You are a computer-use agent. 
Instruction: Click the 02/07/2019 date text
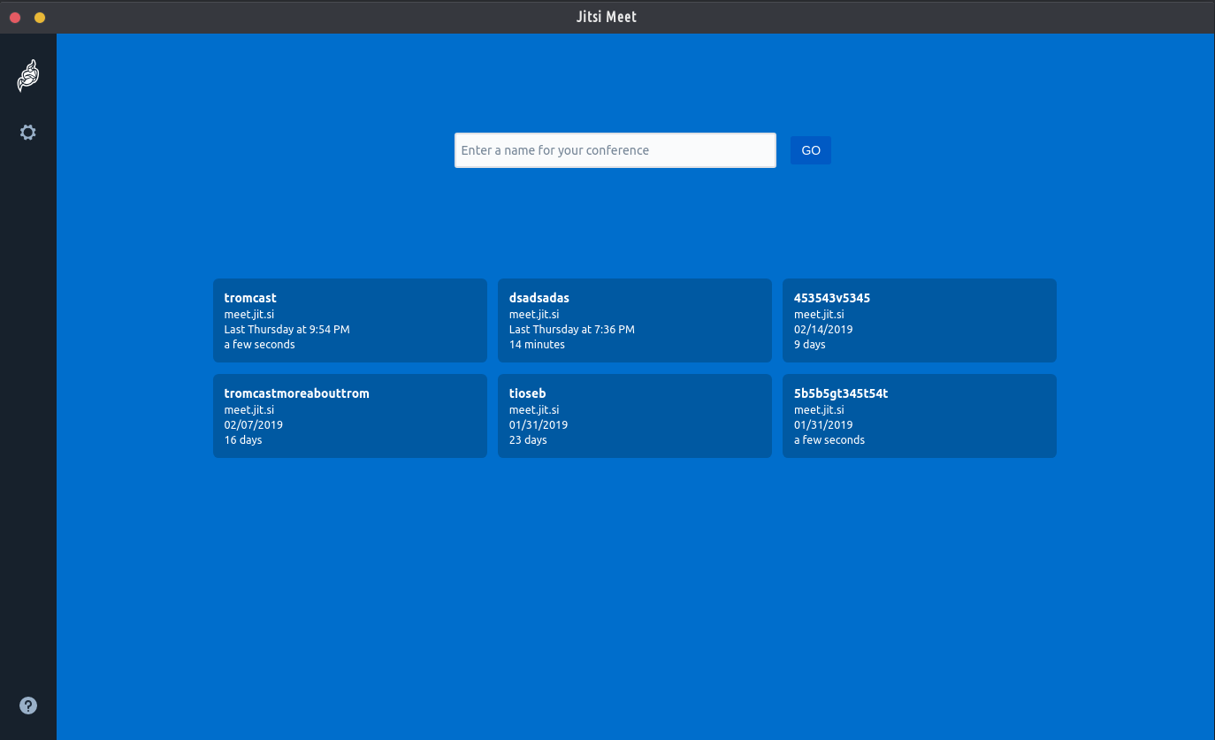pos(254,425)
